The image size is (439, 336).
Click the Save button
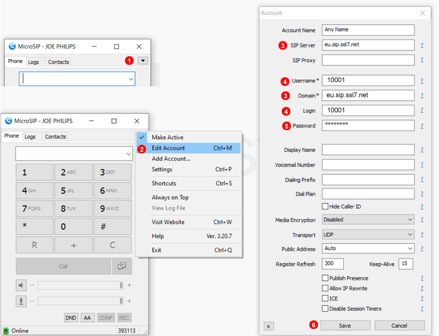coord(345,326)
